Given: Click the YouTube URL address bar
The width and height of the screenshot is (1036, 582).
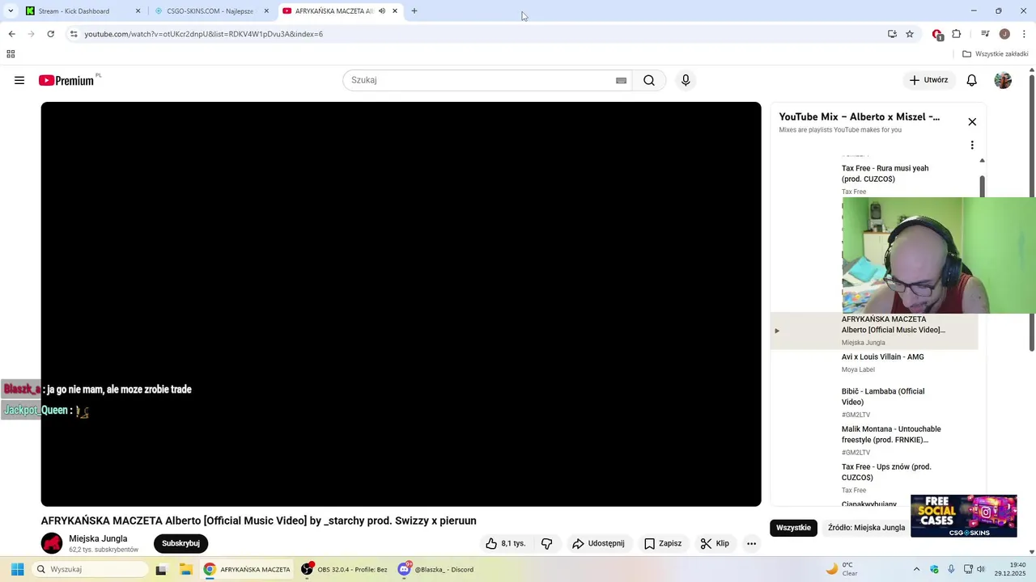Looking at the screenshot, I should tap(478, 34).
